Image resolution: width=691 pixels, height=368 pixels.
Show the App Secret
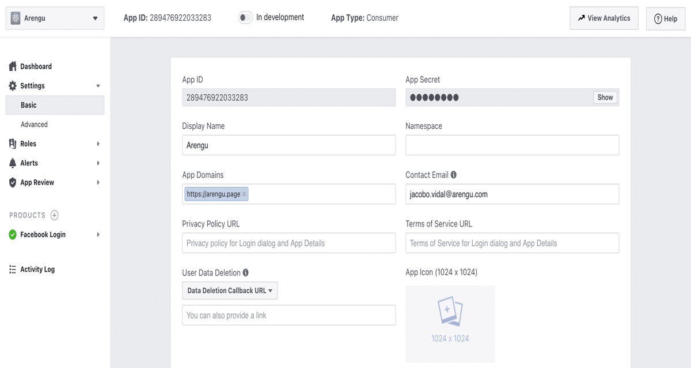click(605, 98)
